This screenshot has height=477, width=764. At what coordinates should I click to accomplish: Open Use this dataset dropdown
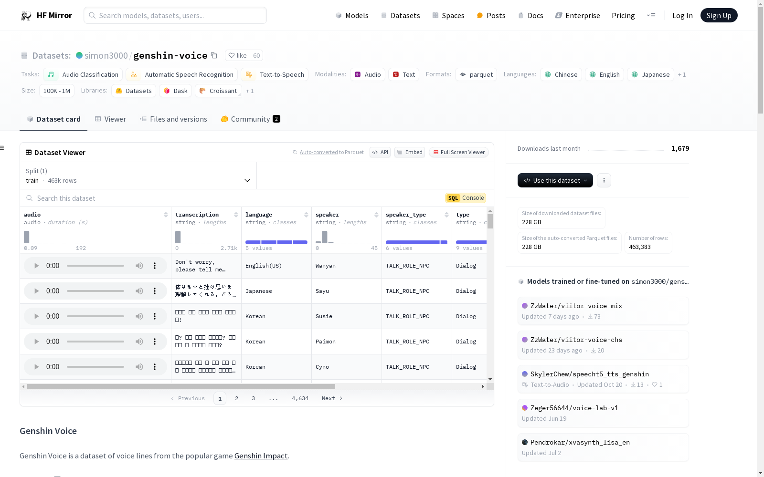click(x=555, y=180)
